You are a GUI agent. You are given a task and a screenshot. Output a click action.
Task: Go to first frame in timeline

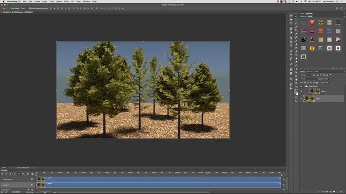tap(2, 174)
